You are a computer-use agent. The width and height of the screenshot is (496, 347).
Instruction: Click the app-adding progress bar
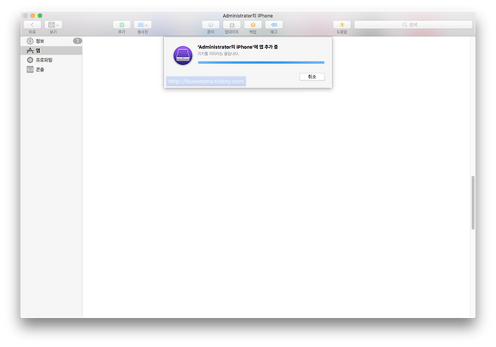click(x=261, y=62)
